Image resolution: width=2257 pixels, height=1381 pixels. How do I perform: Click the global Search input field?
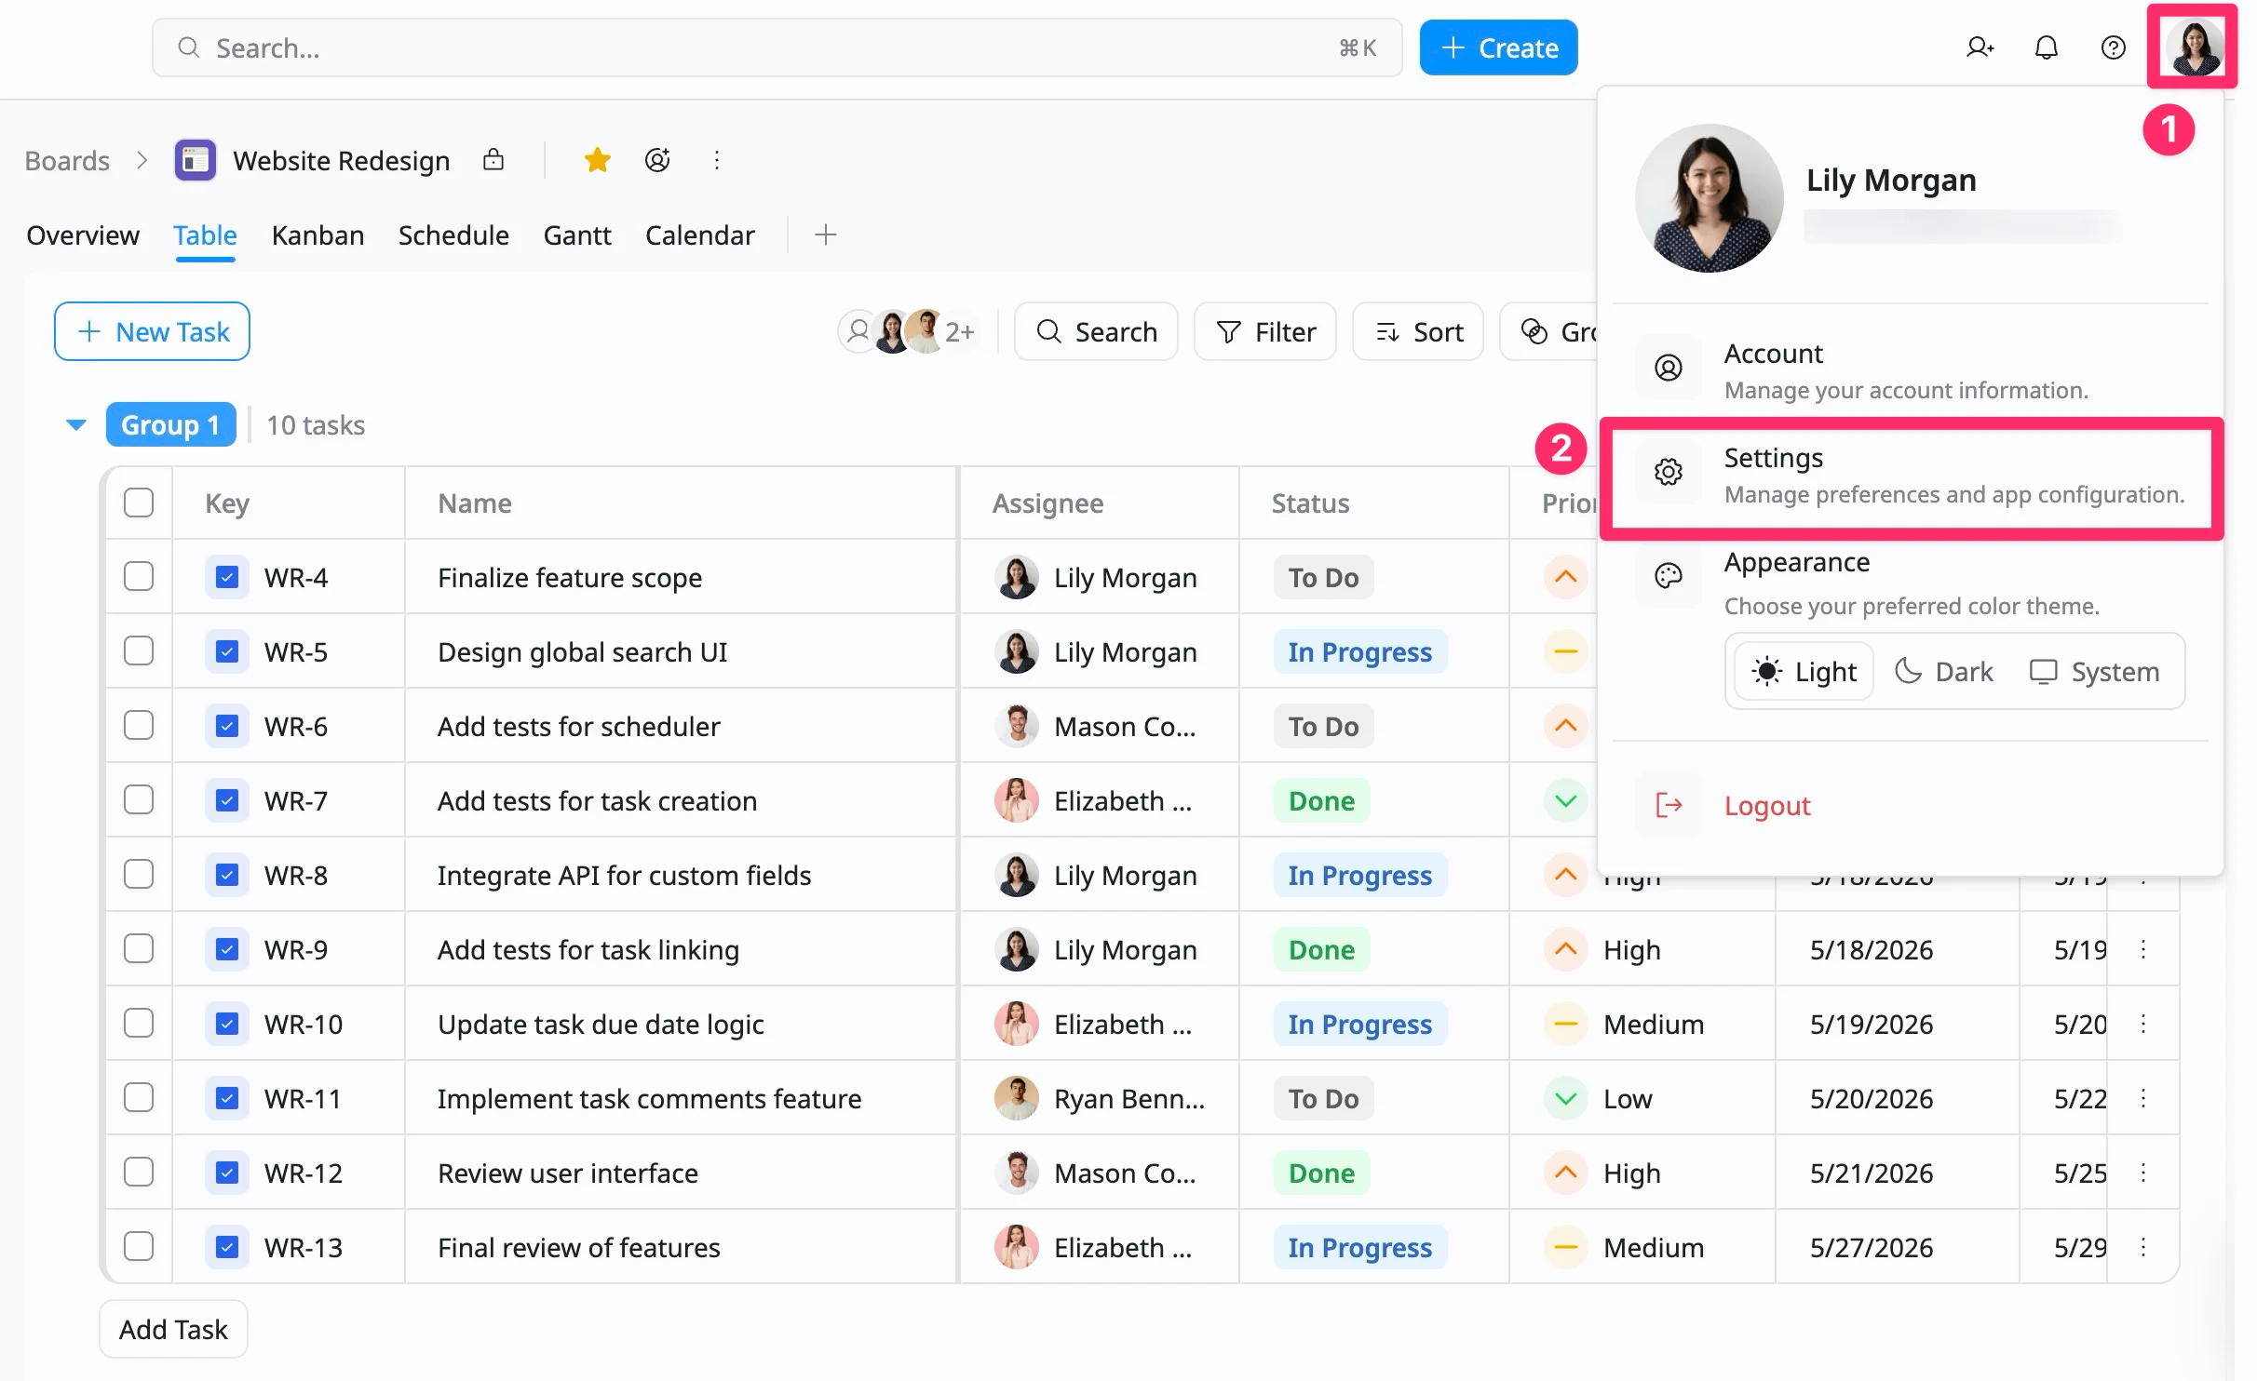(777, 47)
